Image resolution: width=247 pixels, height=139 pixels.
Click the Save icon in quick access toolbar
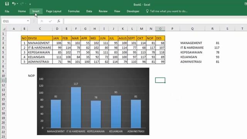7,3
